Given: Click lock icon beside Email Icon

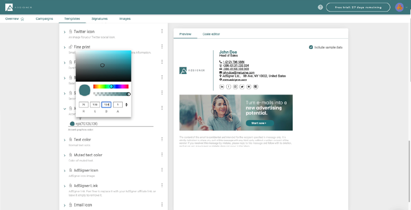Looking at the screenshot, I should point(71,205).
